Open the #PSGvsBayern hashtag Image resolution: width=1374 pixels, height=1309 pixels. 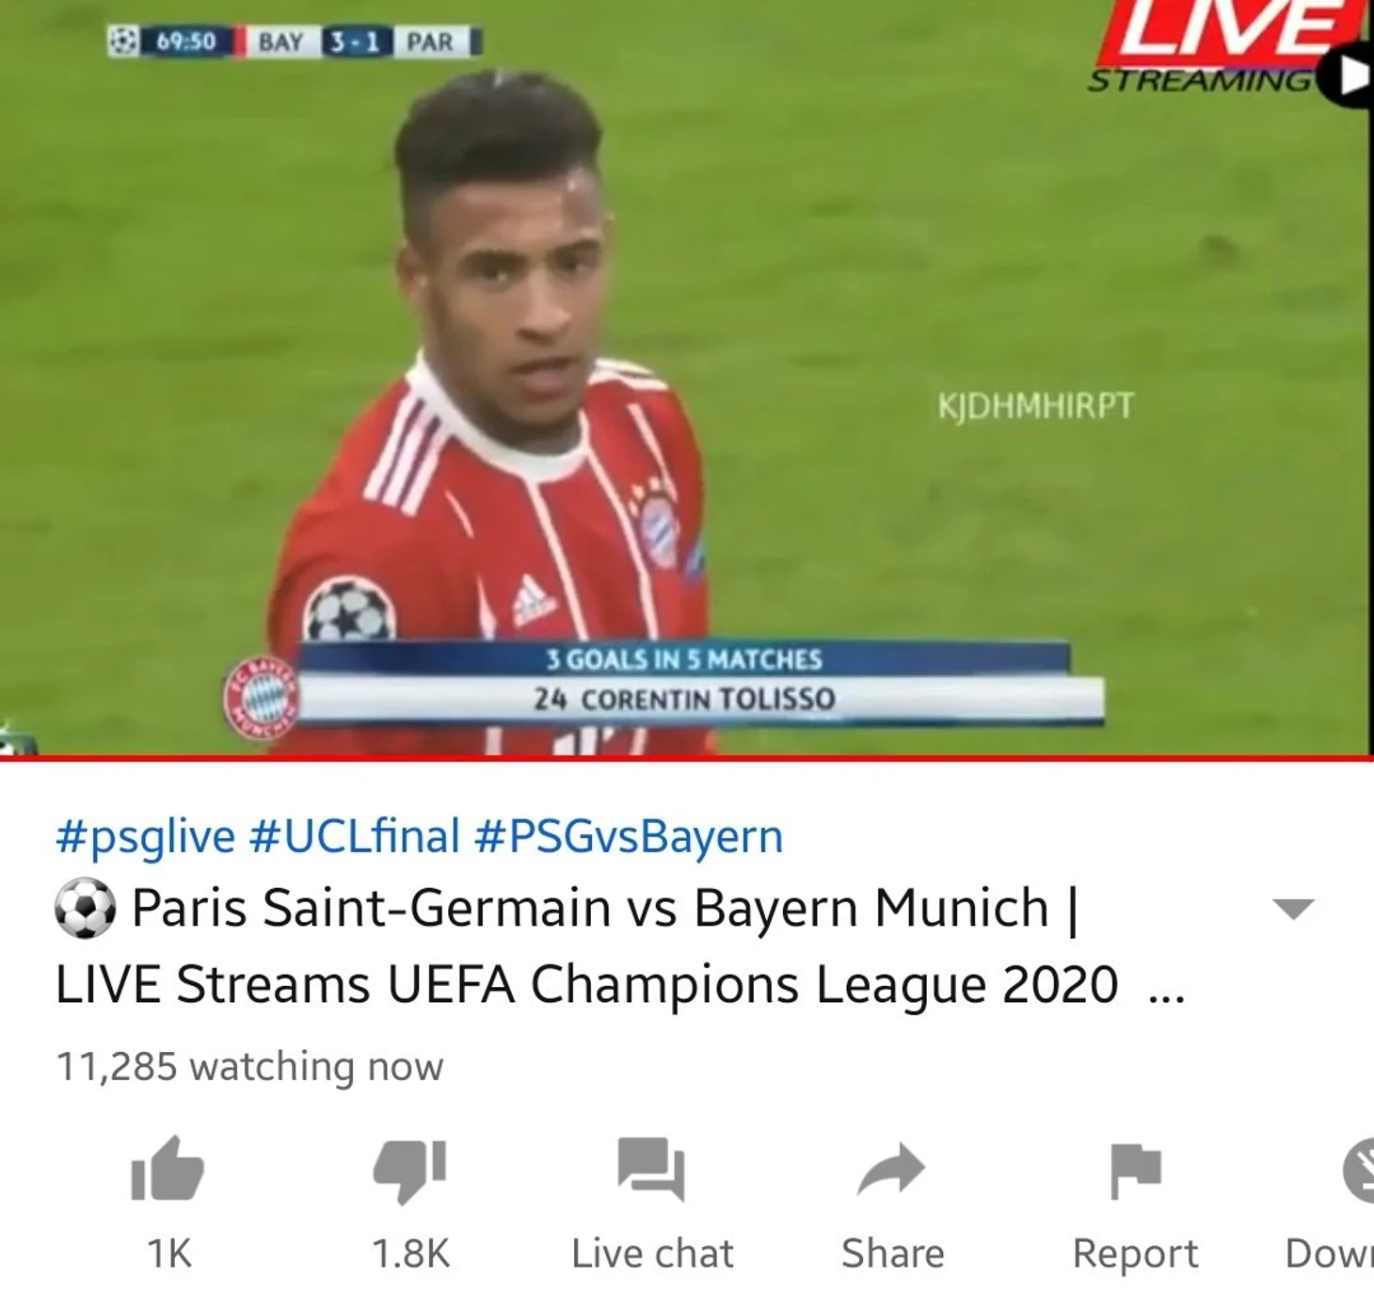pyautogui.click(x=629, y=836)
